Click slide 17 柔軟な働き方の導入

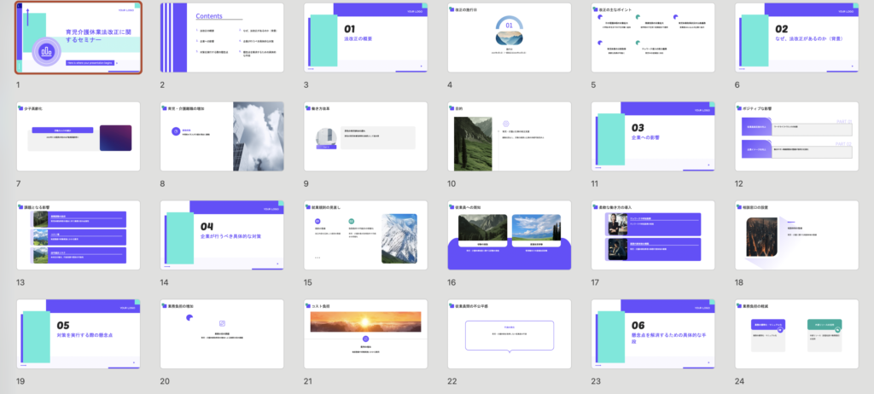coord(653,235)
